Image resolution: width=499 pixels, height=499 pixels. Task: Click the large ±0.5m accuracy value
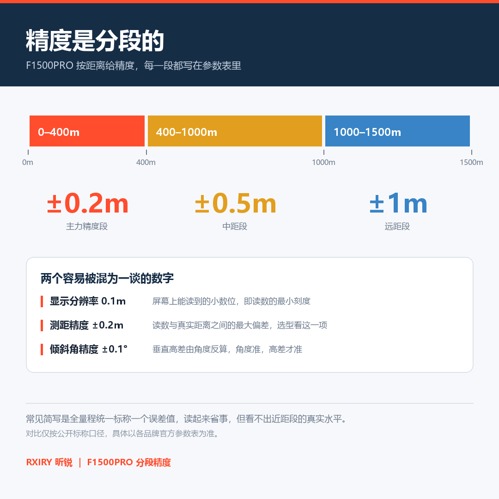click(235, 203)
